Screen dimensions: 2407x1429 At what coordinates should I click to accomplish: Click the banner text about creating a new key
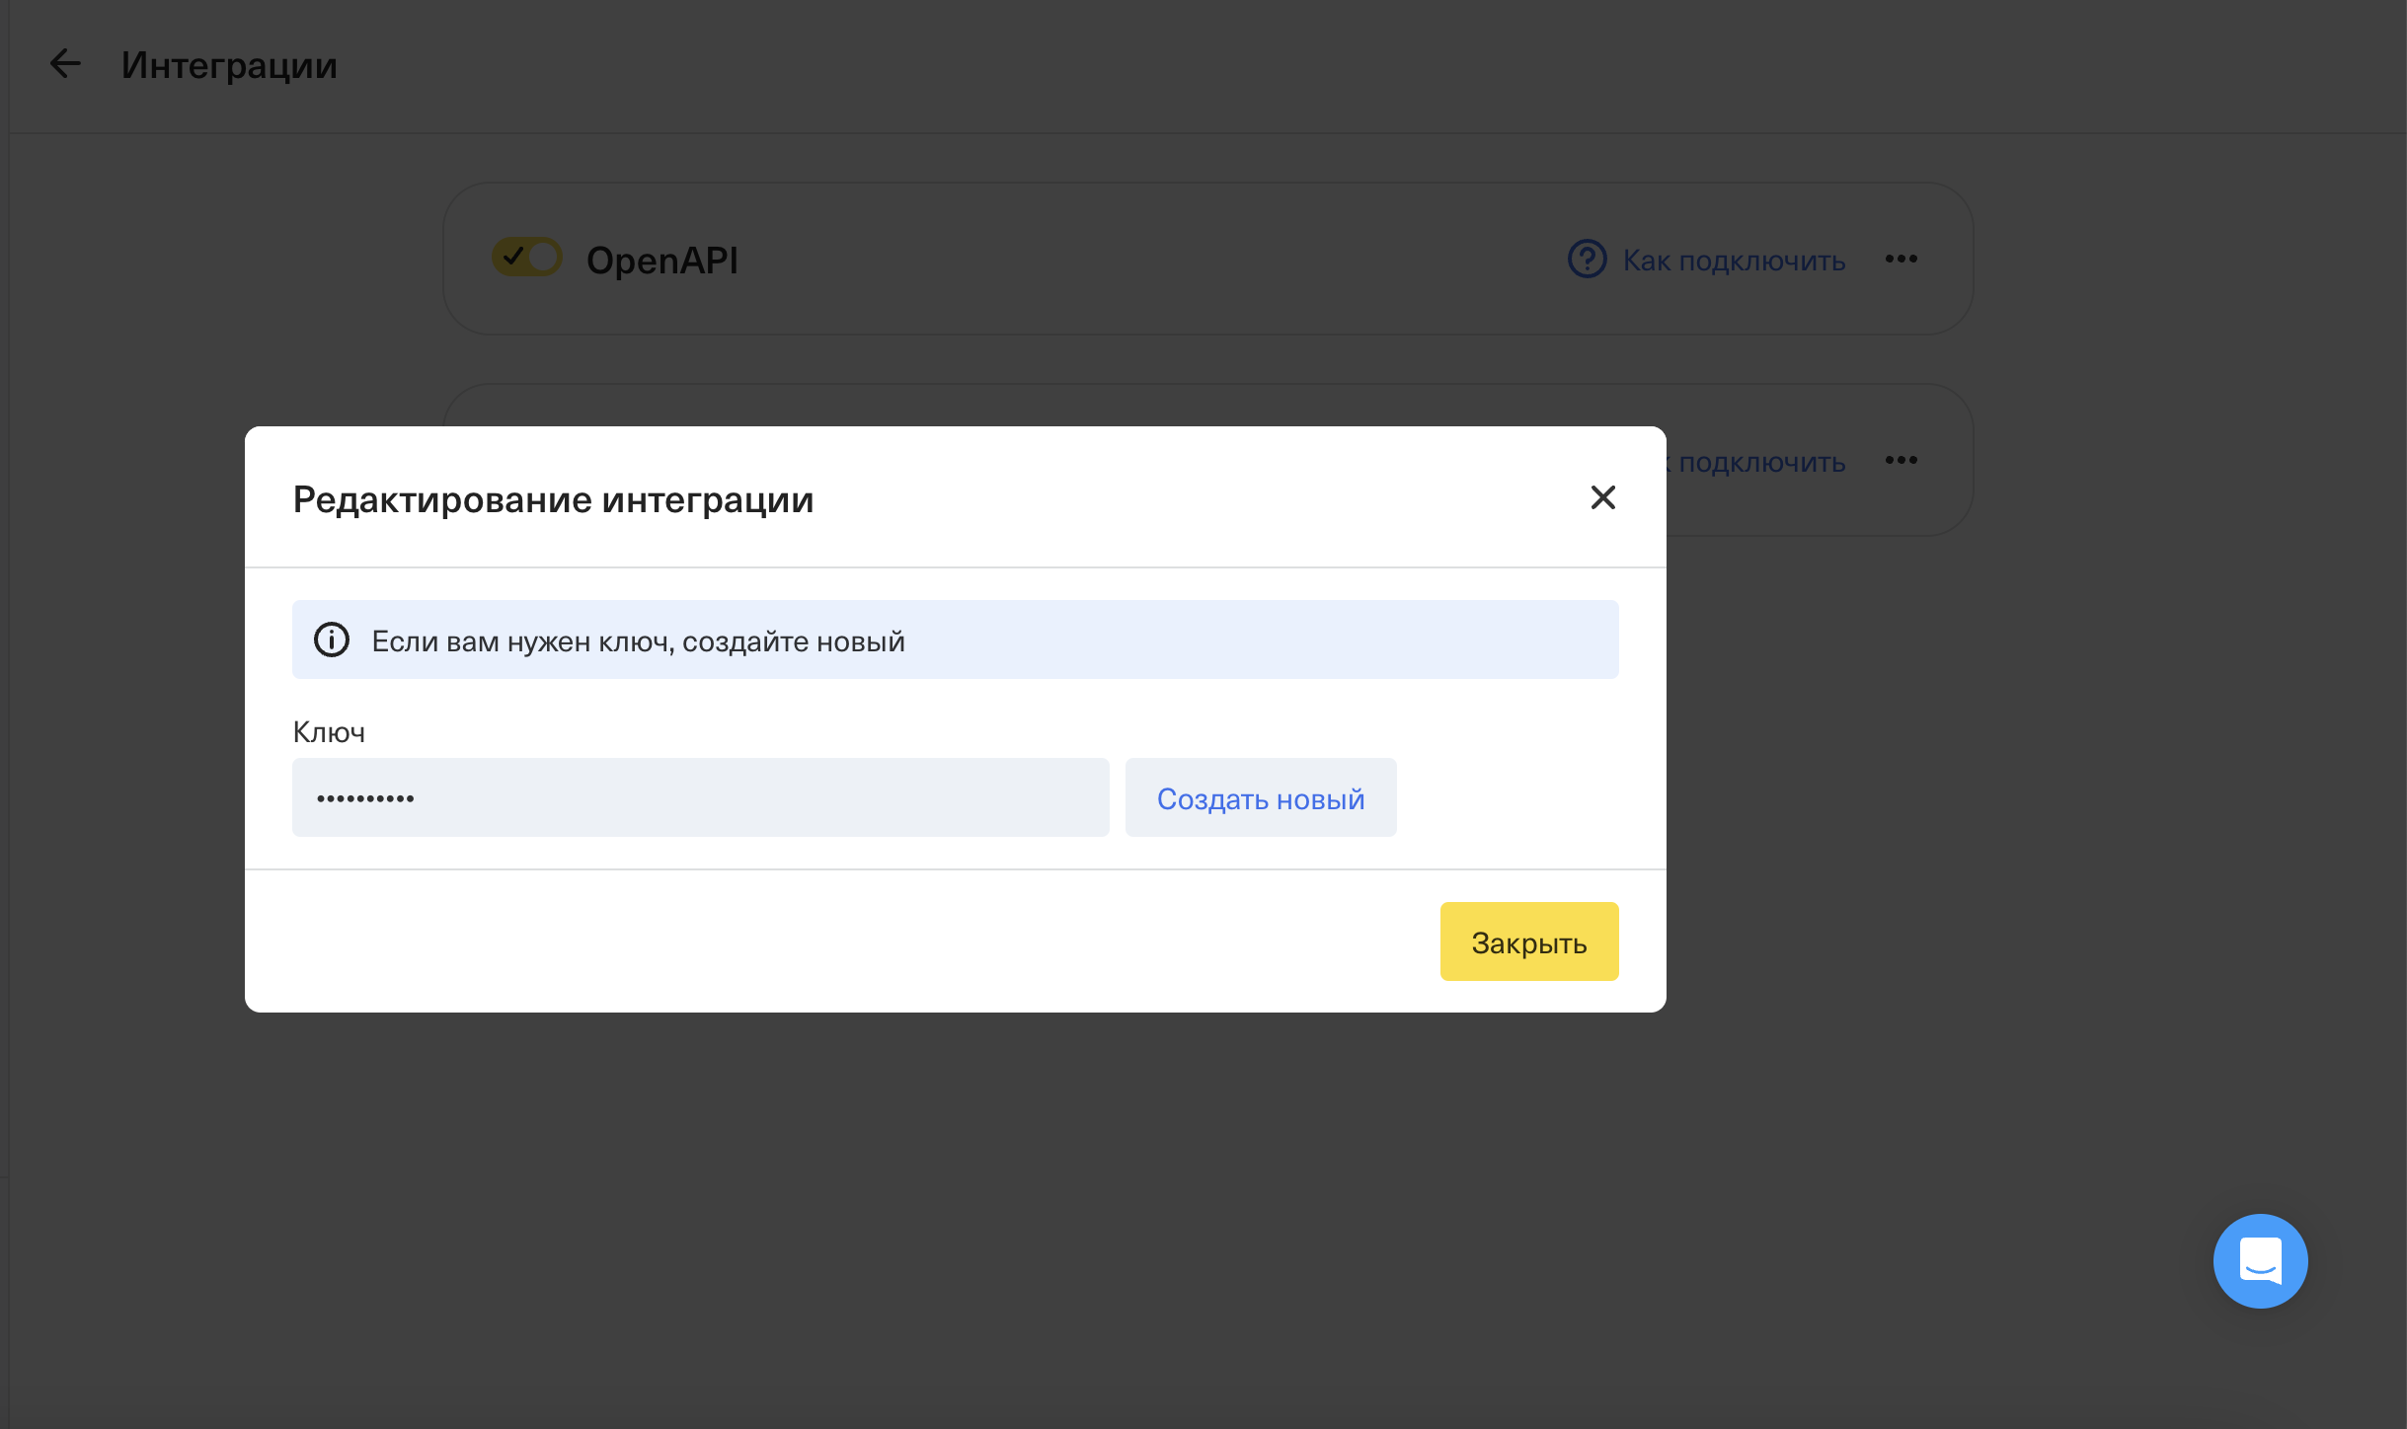638,641
